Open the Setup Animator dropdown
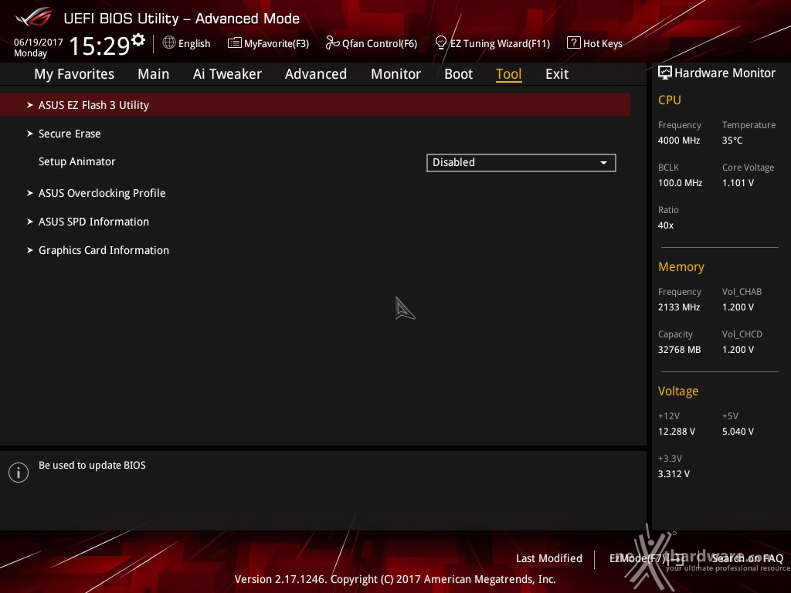 [x=521, y=162]
